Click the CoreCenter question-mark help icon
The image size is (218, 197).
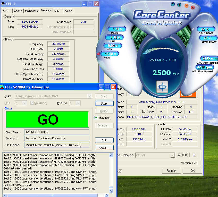click(179, 5)
